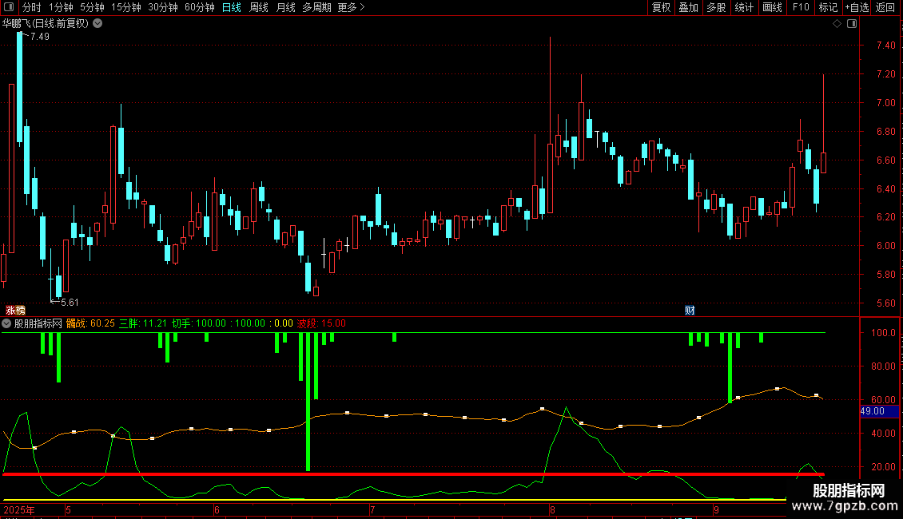
Task: Click the 切手: 100.00 indicator value
Action: tap(199, 323)
